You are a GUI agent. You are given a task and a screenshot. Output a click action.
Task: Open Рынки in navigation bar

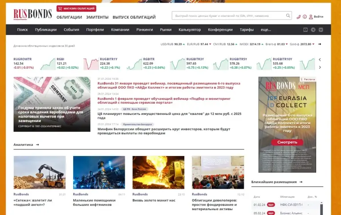click(x=166, y=30)
